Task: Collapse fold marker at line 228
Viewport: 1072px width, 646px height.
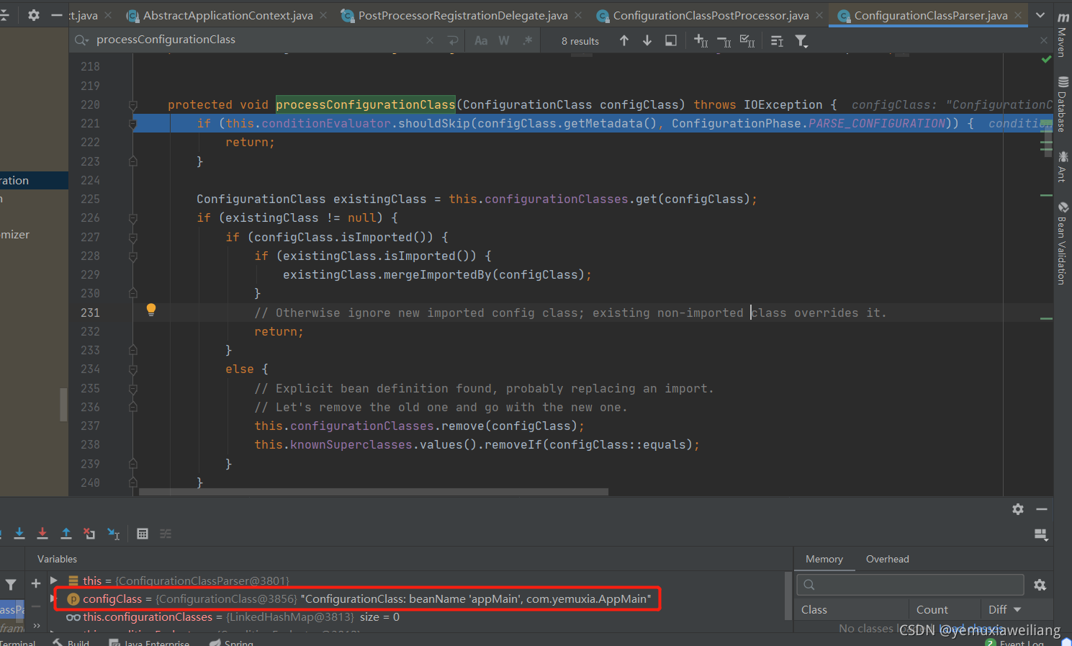Action: [x=133, y=256]
